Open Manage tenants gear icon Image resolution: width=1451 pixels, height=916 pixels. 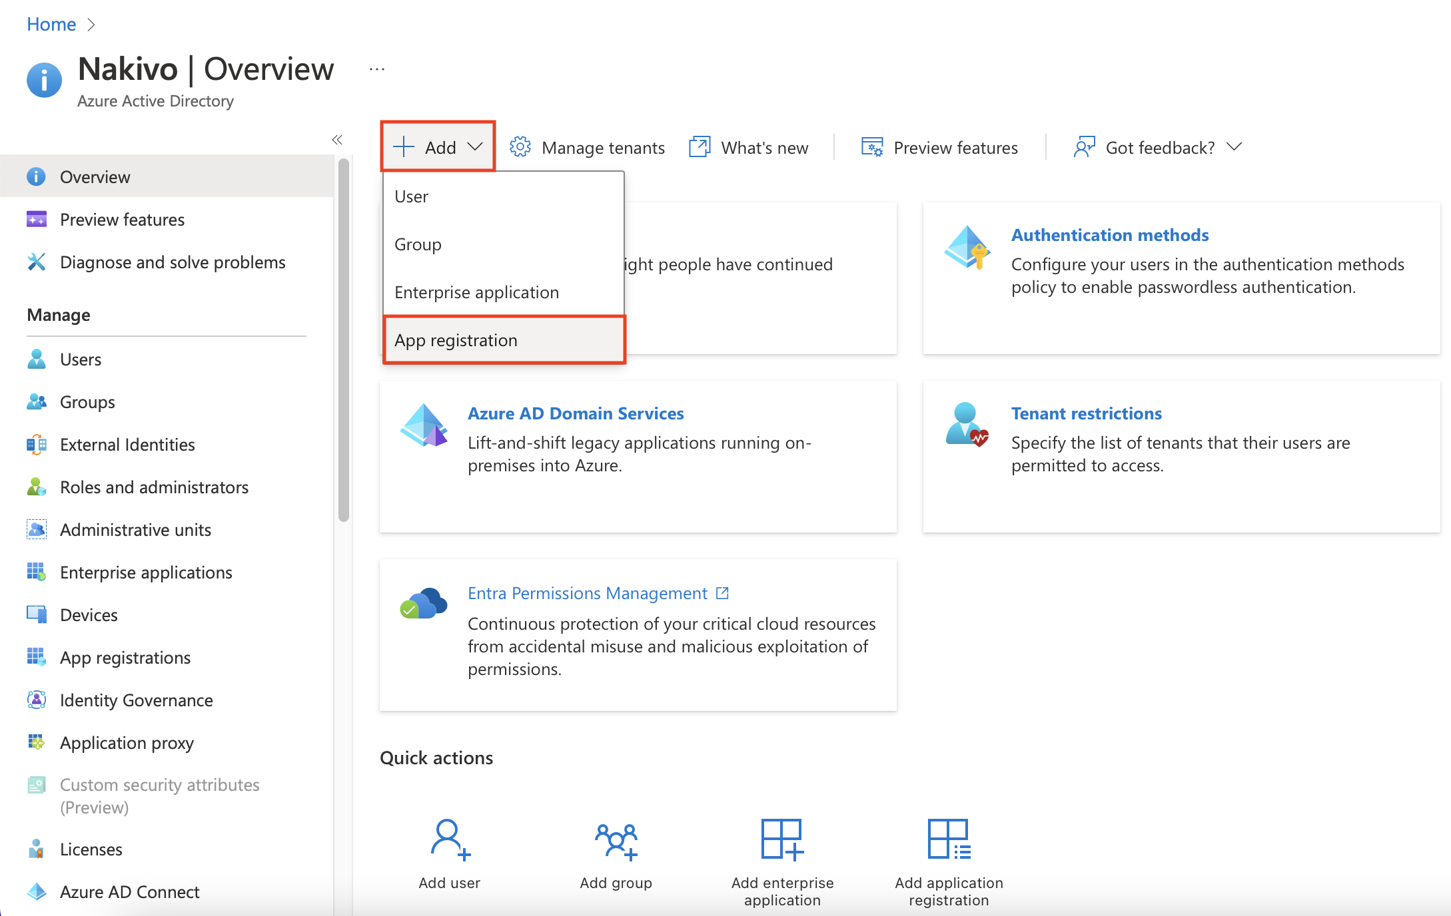pos(520,147)
